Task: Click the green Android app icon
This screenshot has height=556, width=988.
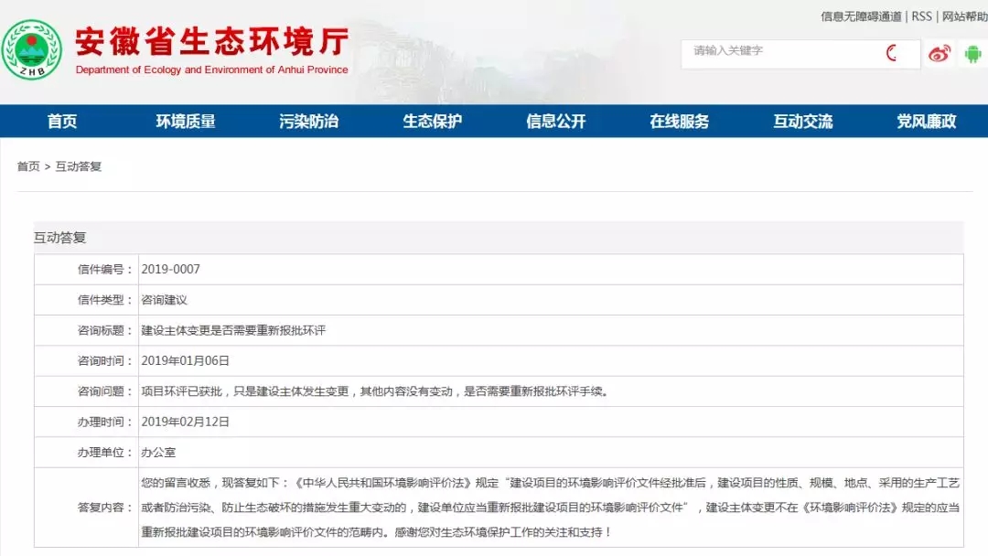Action: click(972, 54)
